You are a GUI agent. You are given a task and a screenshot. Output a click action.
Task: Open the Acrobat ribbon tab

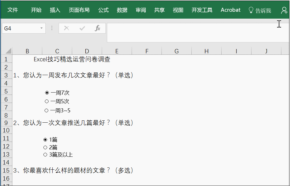pyautogui.click(x=231, y=10)
